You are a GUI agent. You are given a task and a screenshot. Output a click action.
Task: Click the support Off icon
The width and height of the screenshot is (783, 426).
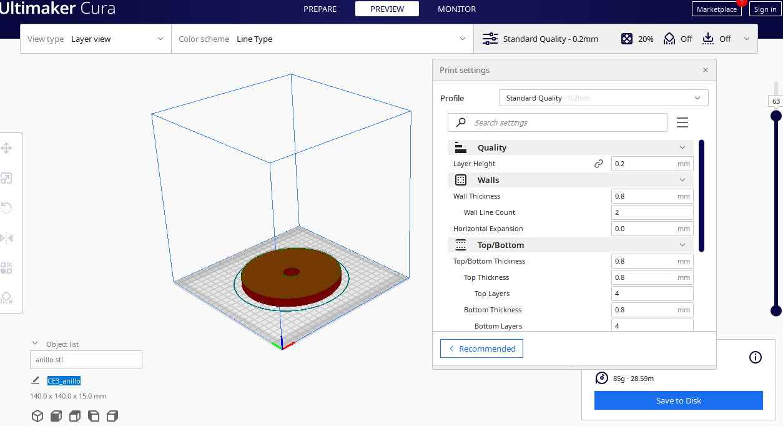[x=669, y=39]
